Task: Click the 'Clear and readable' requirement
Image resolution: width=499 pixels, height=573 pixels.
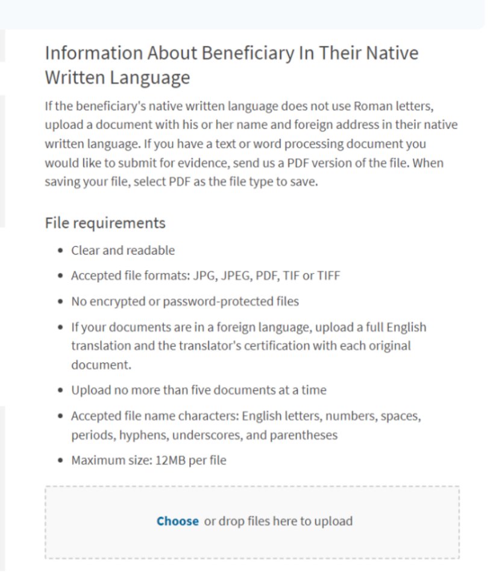Action: point(123,250)
